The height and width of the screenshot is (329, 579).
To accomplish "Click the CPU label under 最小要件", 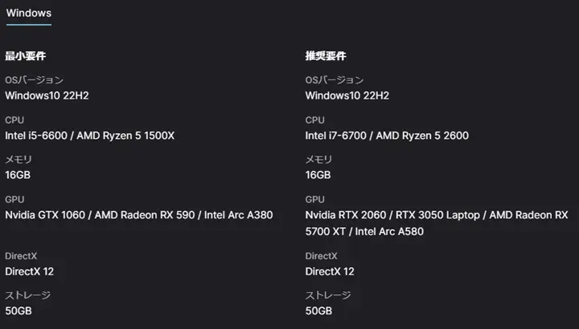I will (14, 120).
